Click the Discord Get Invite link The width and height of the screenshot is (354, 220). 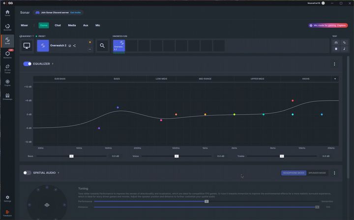coord(76,12)
